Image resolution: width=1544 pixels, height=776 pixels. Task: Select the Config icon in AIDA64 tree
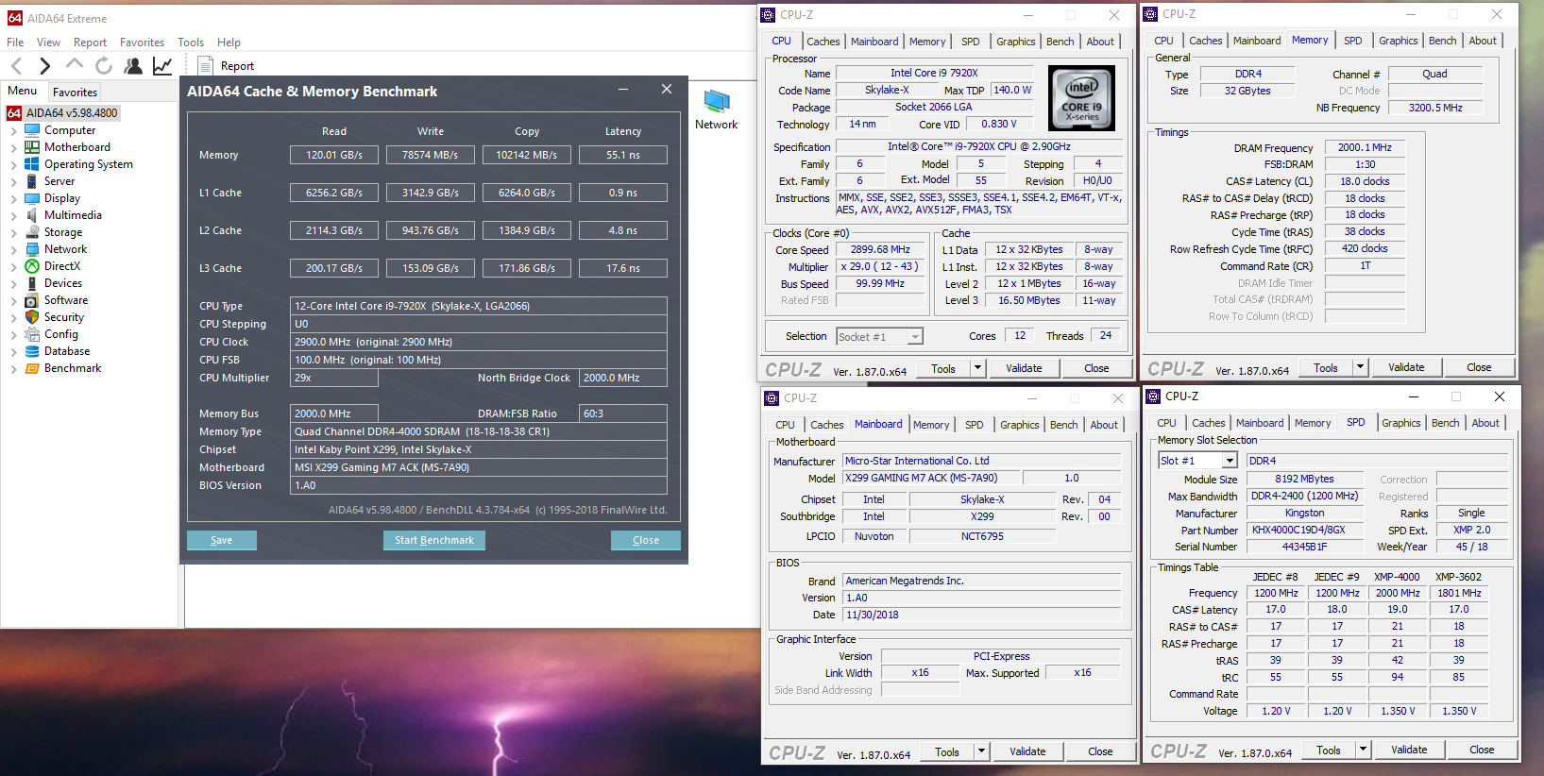[32, 334]
